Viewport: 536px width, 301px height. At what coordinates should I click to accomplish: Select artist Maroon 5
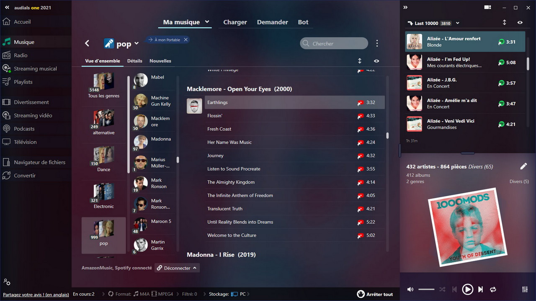pos(153,224)
